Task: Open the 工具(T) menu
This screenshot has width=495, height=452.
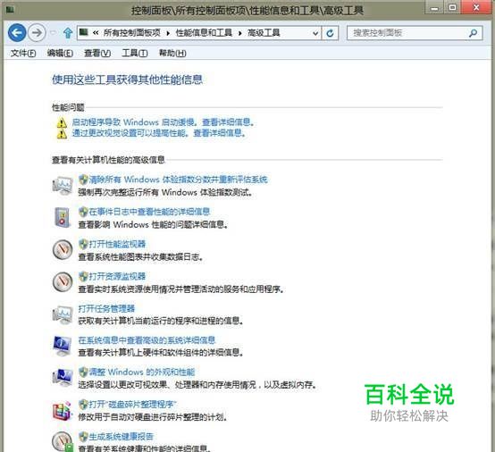Action: (135, 53)
